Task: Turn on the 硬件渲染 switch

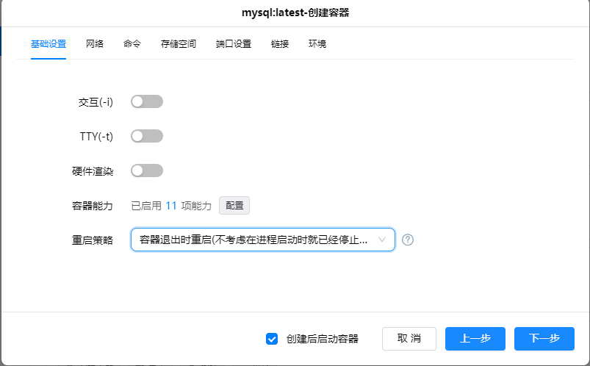Action: [147, 171]
